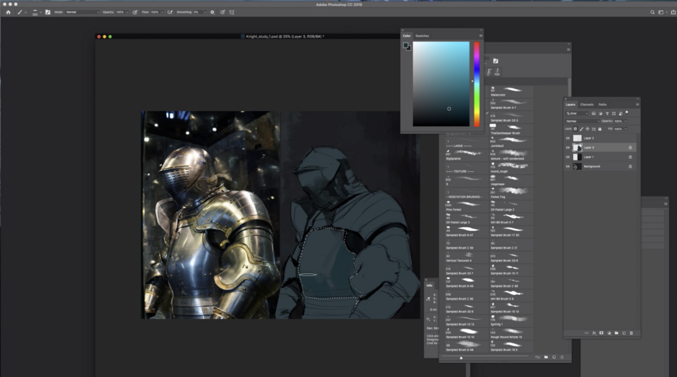
Task: Select the Layer 3 layer name
Action: (x=589, y=147)
